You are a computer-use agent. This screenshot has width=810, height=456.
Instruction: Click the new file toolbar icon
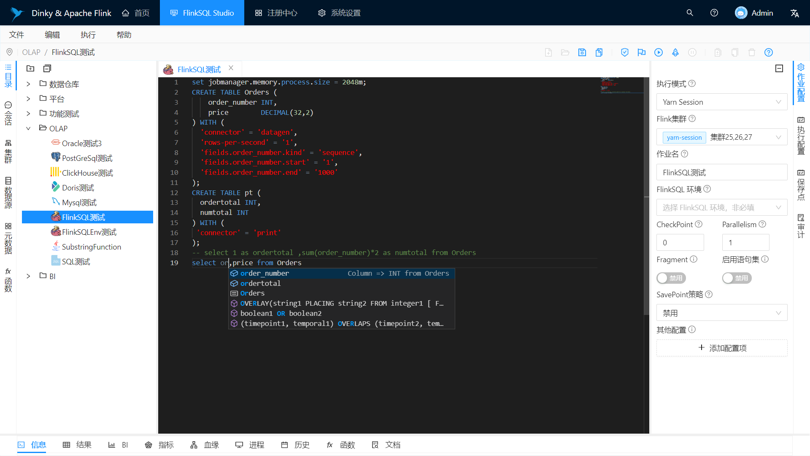click(548, 52)
